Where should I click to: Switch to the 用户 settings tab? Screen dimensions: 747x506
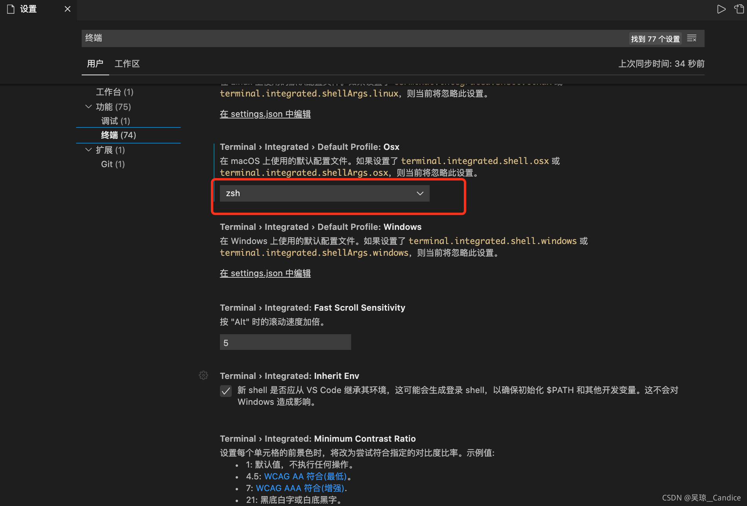(x=95, y=64)
